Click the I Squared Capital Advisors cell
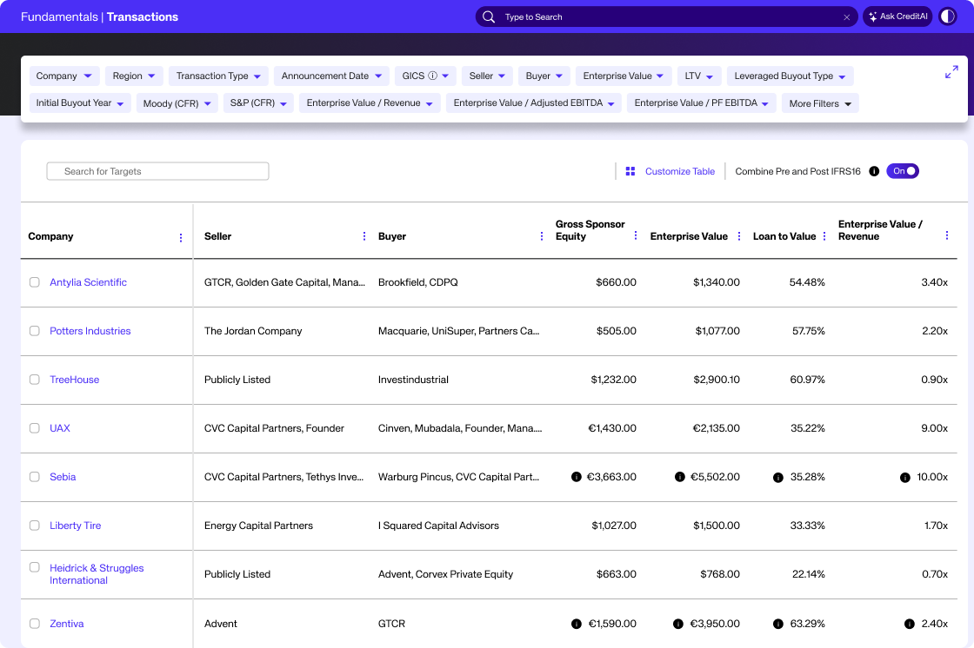Screen dimensions: 974x648 click(x=438, y=526)
